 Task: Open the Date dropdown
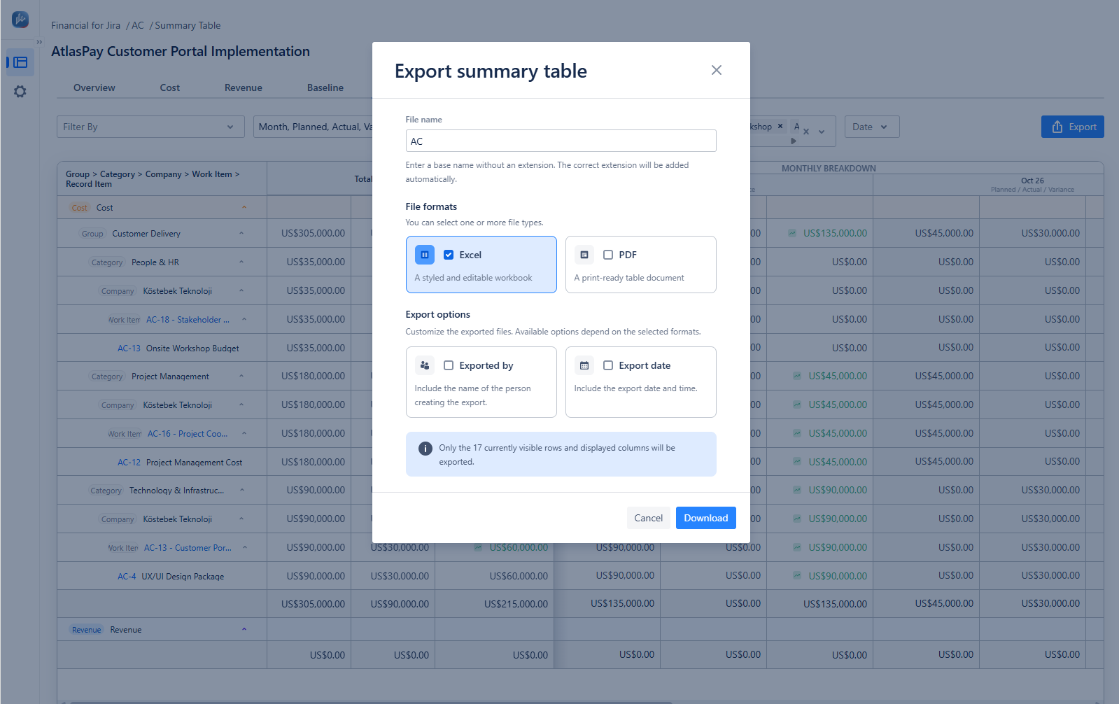click(872, 127)
